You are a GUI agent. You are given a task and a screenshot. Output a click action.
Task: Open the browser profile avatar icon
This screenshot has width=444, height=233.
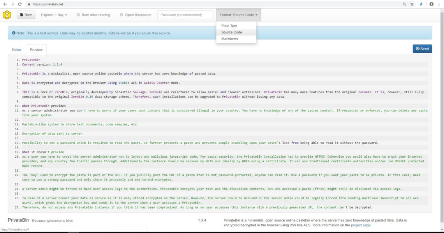[431, 4]
